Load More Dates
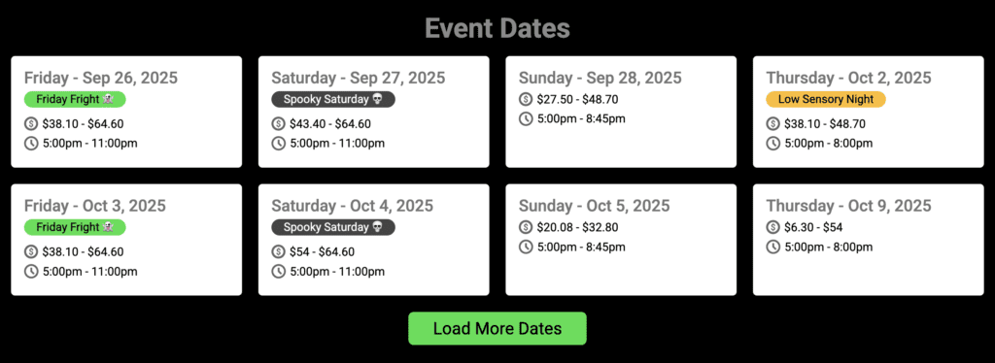 pos(497,329)
